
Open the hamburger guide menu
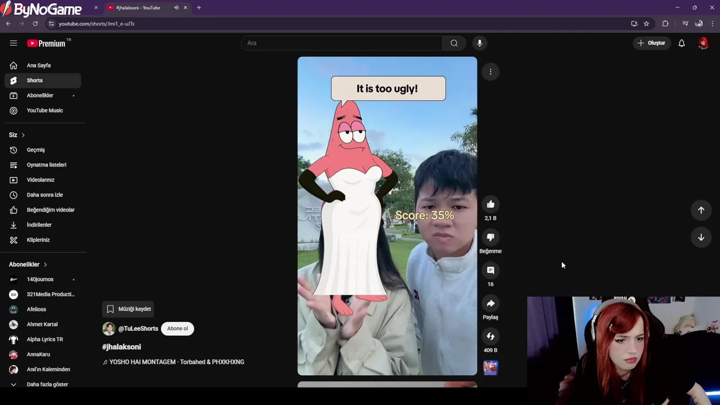(13, 43)
